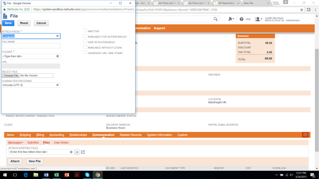
Task: Click the Reset button in File popup
Action: click(24, 23)
